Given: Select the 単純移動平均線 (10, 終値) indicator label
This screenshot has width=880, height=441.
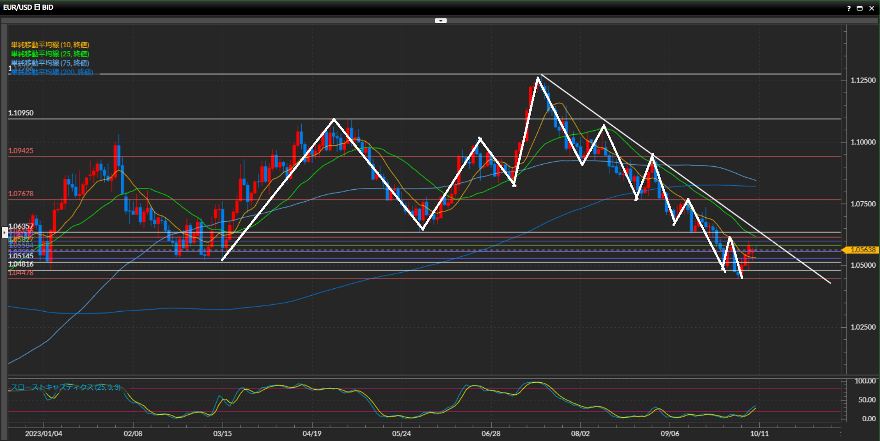Looking at the screenshot, I should (50, 44).
